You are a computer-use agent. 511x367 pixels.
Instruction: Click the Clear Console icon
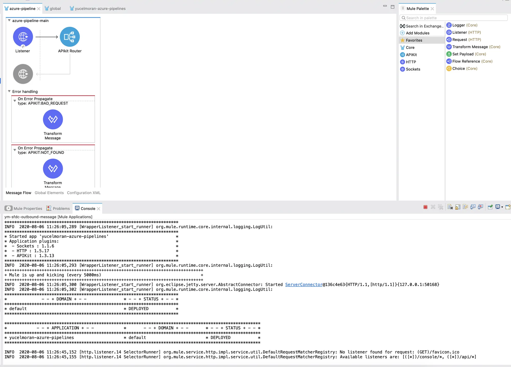coord(450,207)
